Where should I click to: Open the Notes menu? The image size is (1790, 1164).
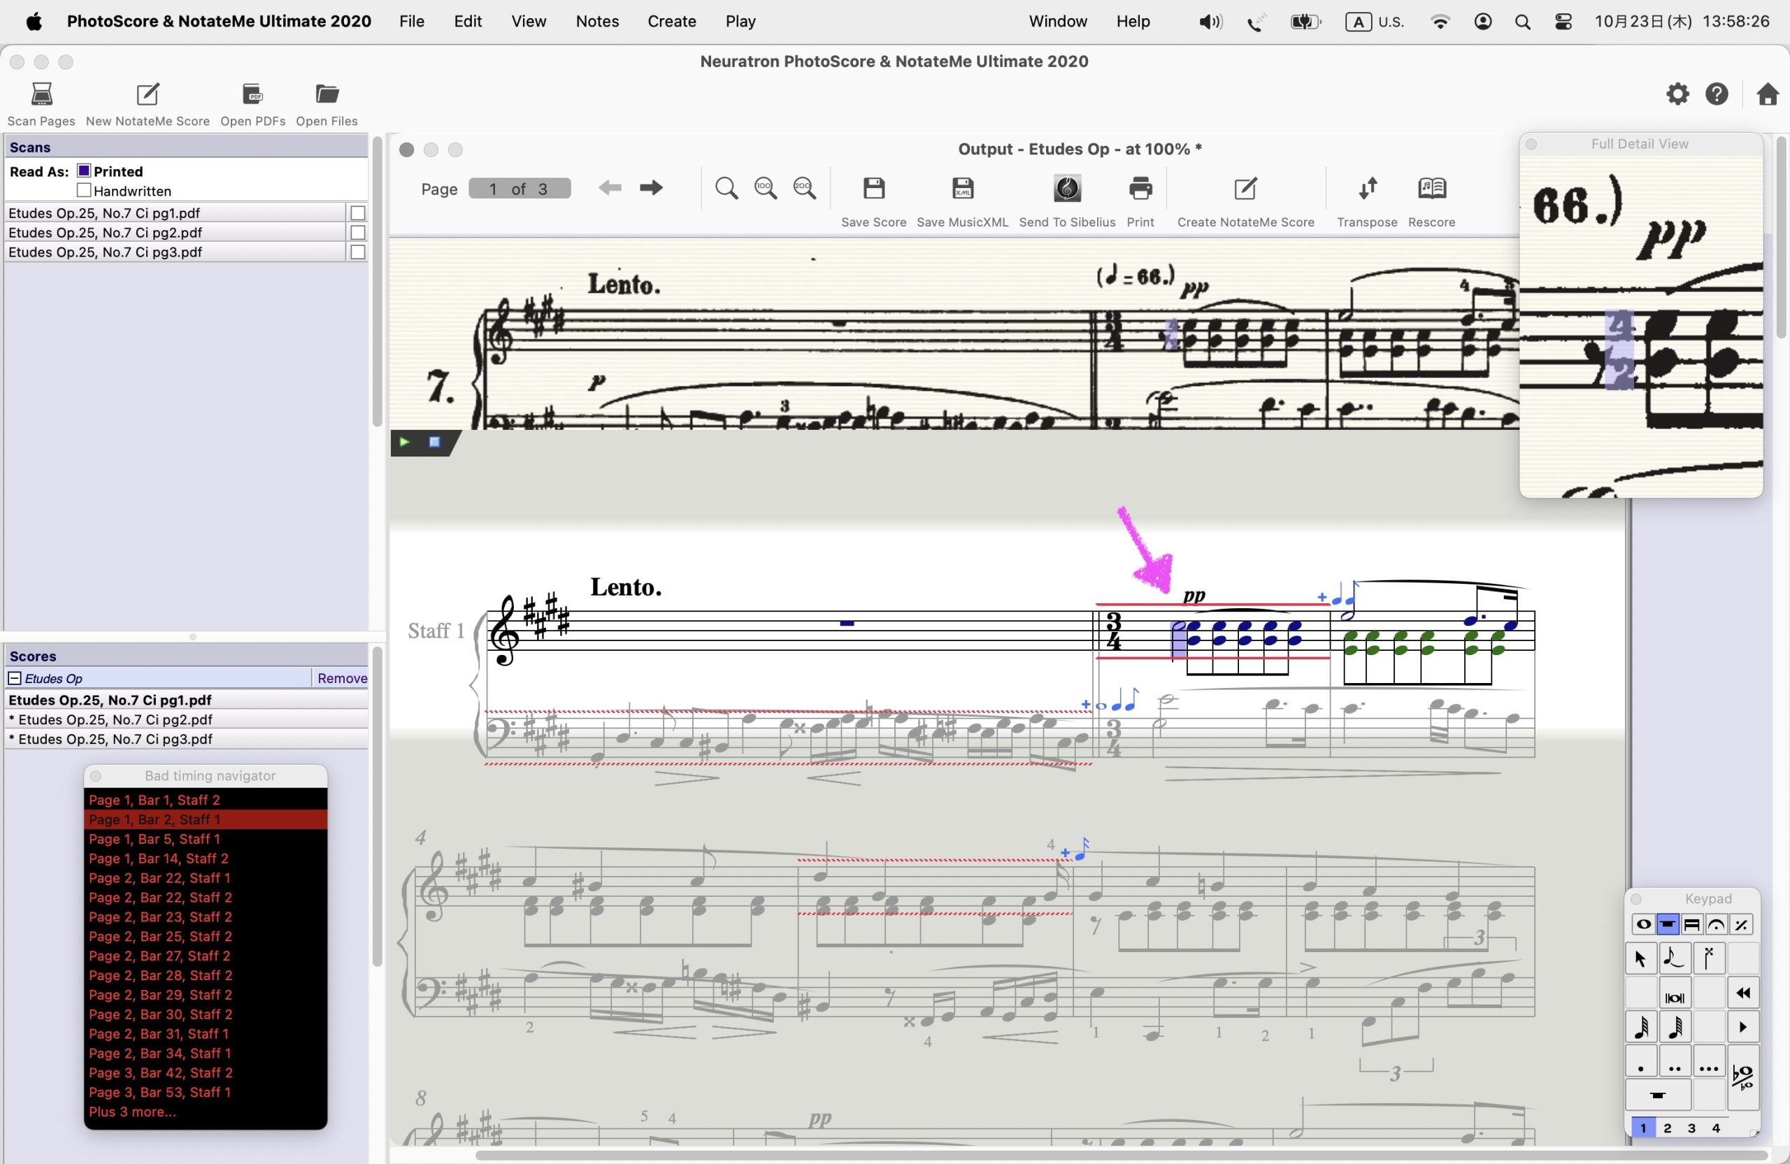tap(596, 21)
